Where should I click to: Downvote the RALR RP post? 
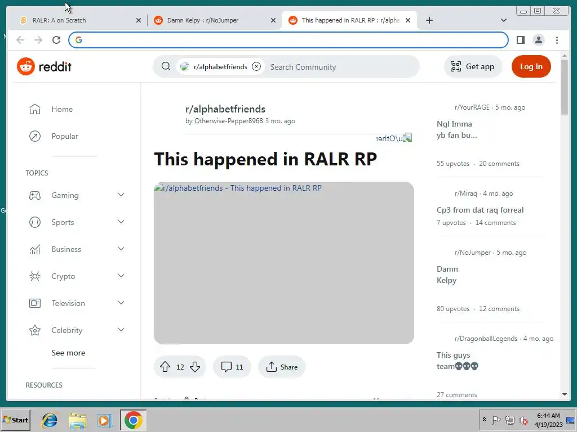point(195,367)
